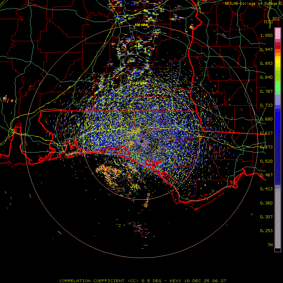
Task: Click the 0.573 legend value
Action: point(266,147)
